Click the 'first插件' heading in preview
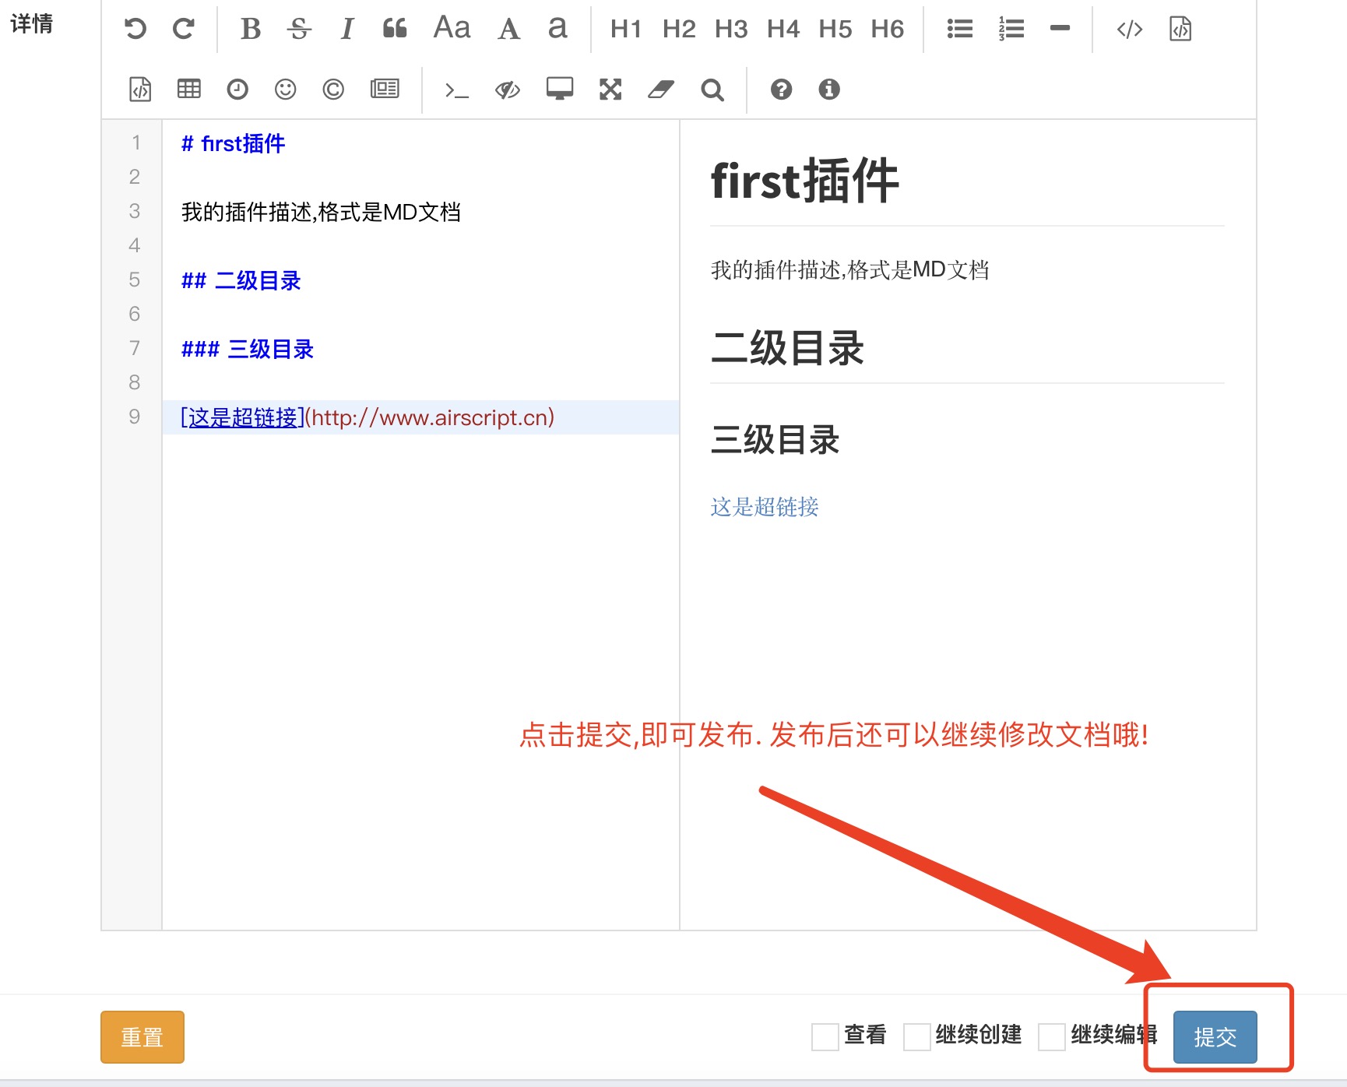 (x=805, y=181)
